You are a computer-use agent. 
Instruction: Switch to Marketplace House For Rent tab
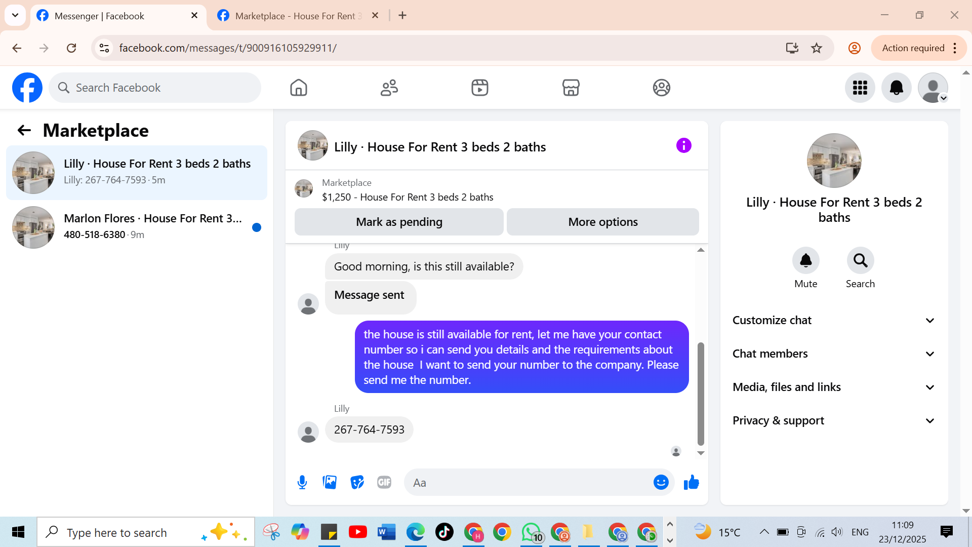pos(296,16)
